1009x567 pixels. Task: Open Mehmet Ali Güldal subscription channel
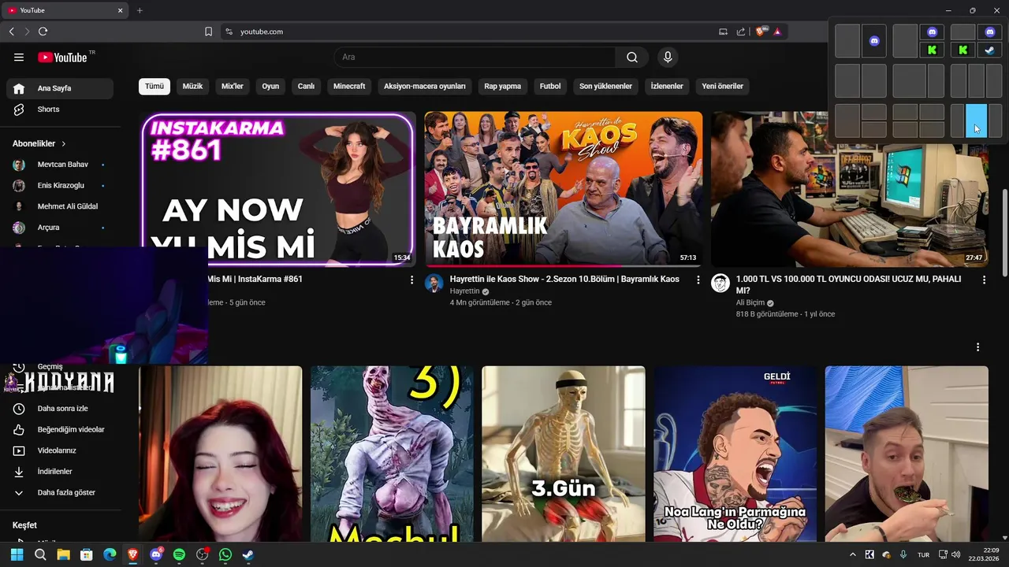[x=60, y=206]
